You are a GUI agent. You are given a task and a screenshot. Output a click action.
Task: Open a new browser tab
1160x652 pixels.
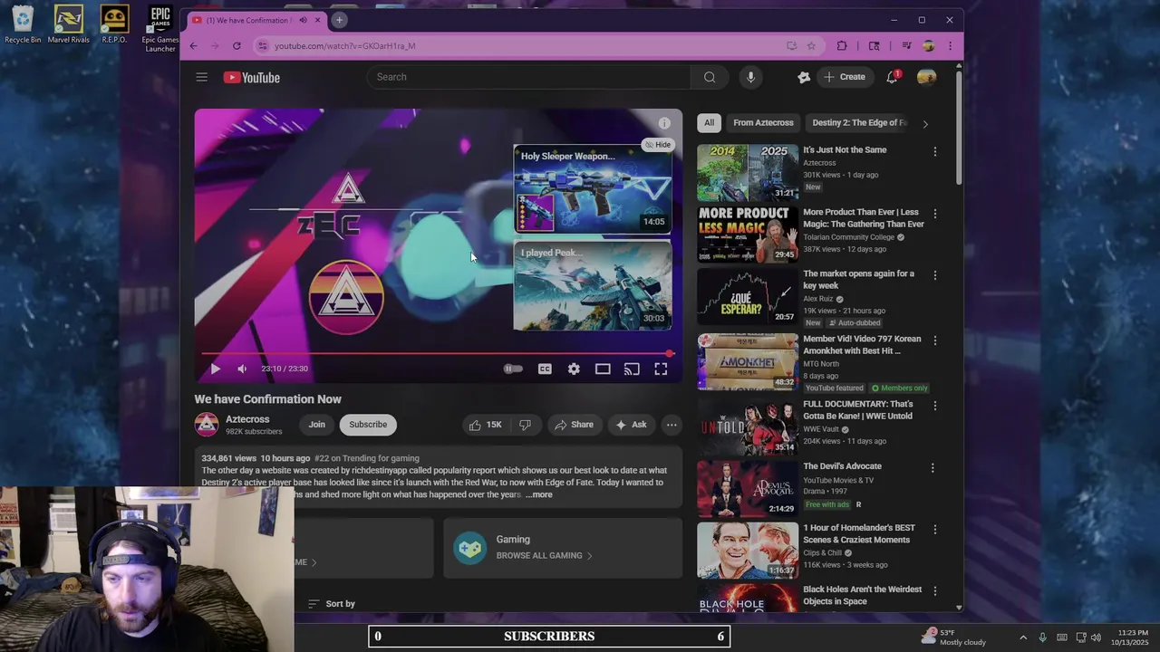pos(339,20)
